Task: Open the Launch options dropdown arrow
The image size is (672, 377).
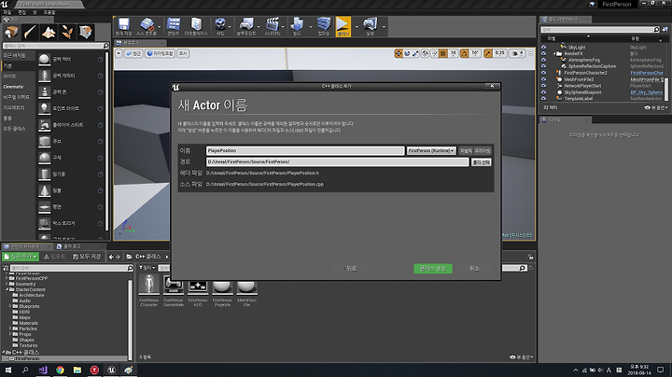Action: tap(384, 27)
